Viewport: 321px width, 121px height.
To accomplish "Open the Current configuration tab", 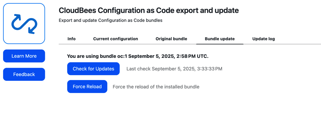I will pyautogui.click(x=116, y=39).
